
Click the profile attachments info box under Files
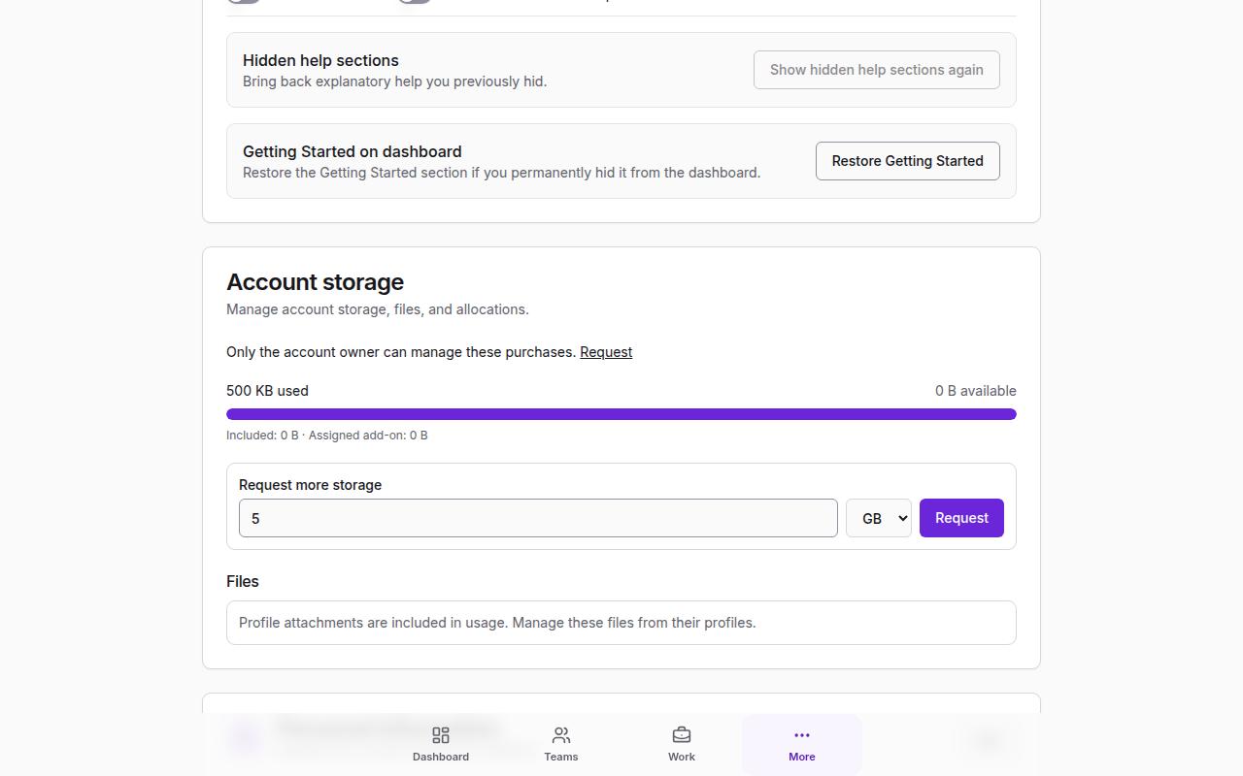coord(621,623)
